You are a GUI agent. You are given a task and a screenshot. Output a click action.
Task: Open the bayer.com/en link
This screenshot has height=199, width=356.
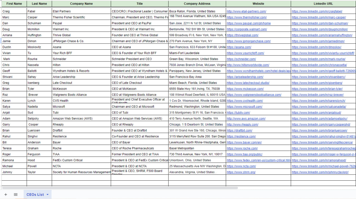coord(244,142)
